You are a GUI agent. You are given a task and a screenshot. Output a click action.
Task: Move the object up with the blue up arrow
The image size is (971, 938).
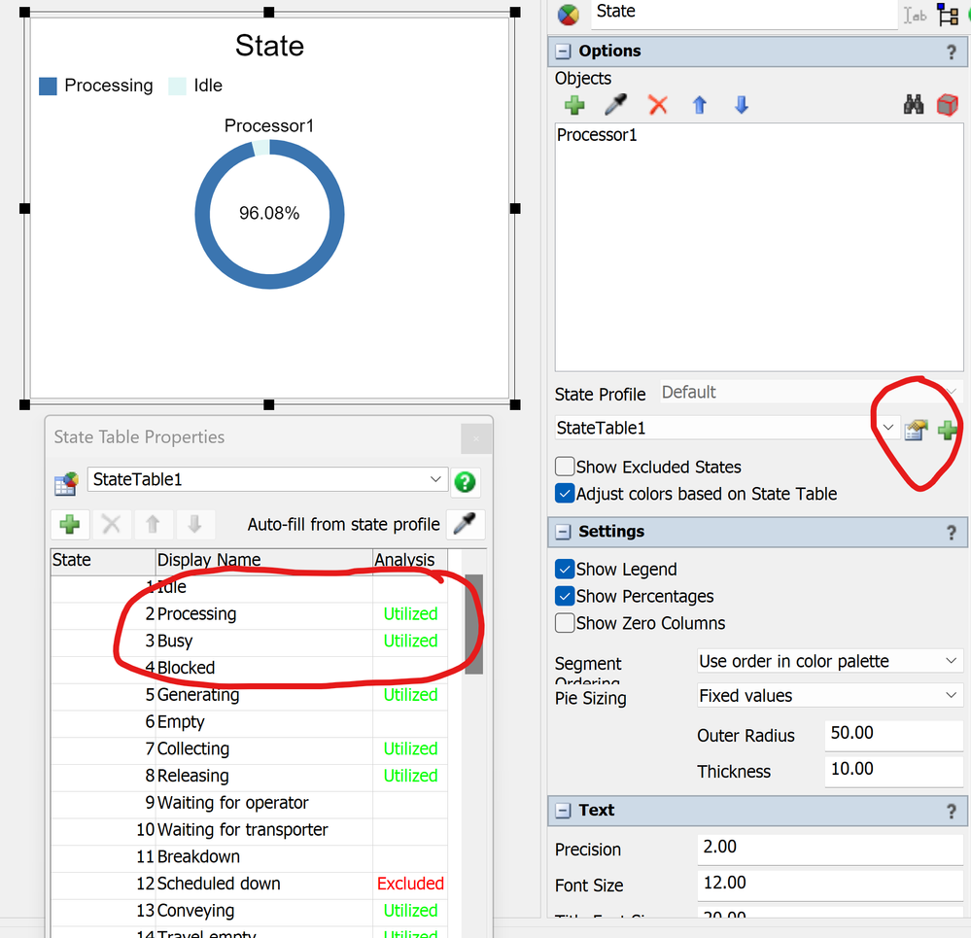pyautogui.click(x=700, y=105)
